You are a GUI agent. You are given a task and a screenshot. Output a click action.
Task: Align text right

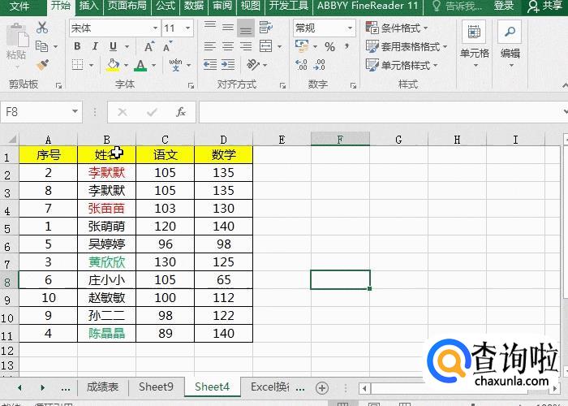click(246, 46)
